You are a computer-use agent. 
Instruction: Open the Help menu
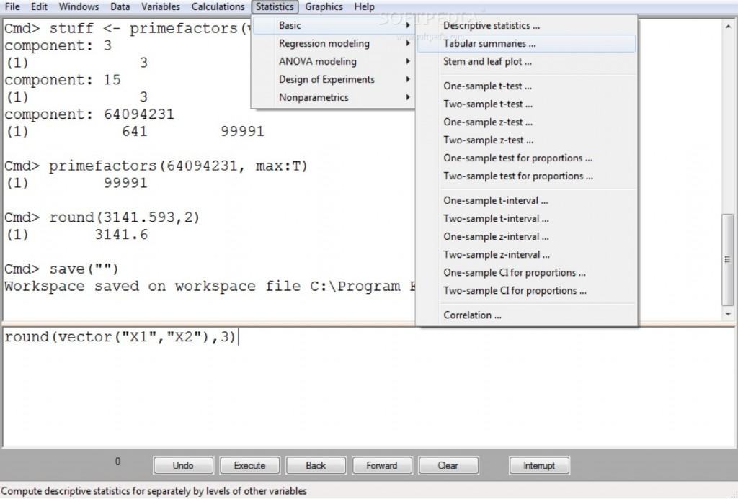click(x=364, y=6)
